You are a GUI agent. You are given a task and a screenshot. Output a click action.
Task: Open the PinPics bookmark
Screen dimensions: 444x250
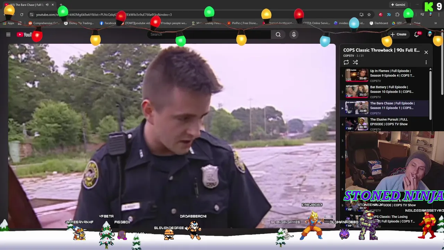[242, 23]
